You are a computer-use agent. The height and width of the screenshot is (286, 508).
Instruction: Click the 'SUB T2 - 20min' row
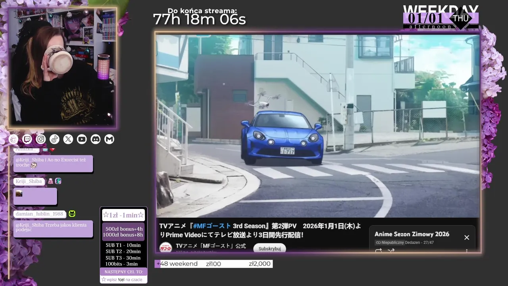123,251
